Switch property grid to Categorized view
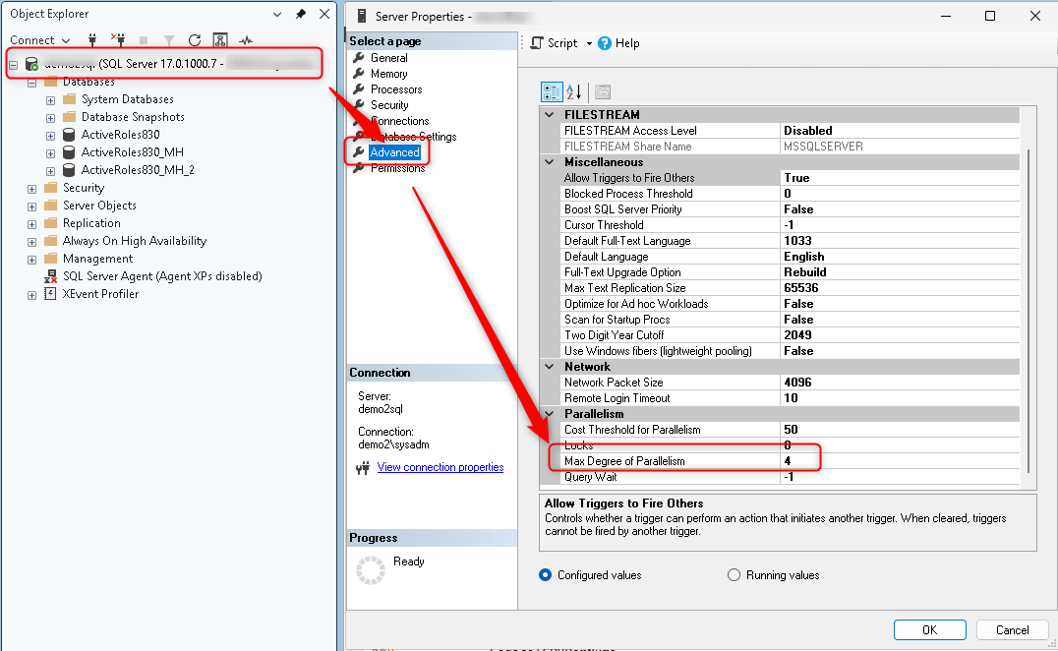The width and height of the screenshot is (1058, 651). 552,91
